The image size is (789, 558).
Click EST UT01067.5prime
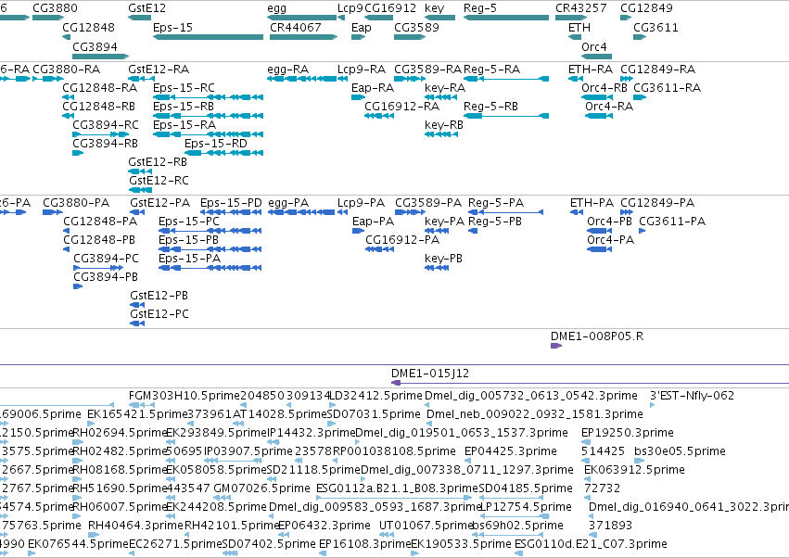426,526
